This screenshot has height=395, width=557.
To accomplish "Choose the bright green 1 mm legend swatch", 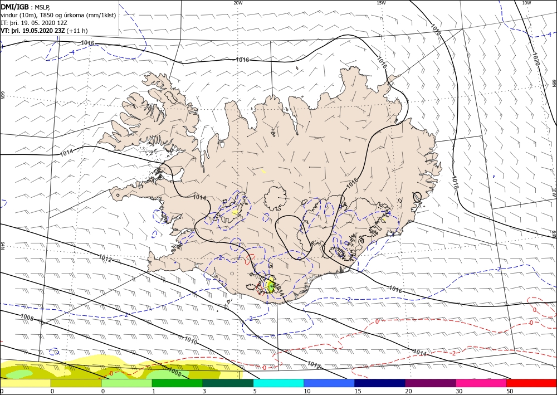I will (177, 383).
